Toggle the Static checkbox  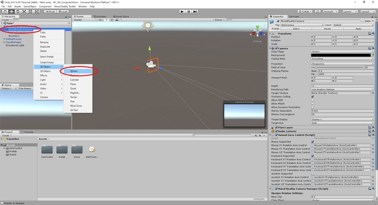(x=362, y=21)
